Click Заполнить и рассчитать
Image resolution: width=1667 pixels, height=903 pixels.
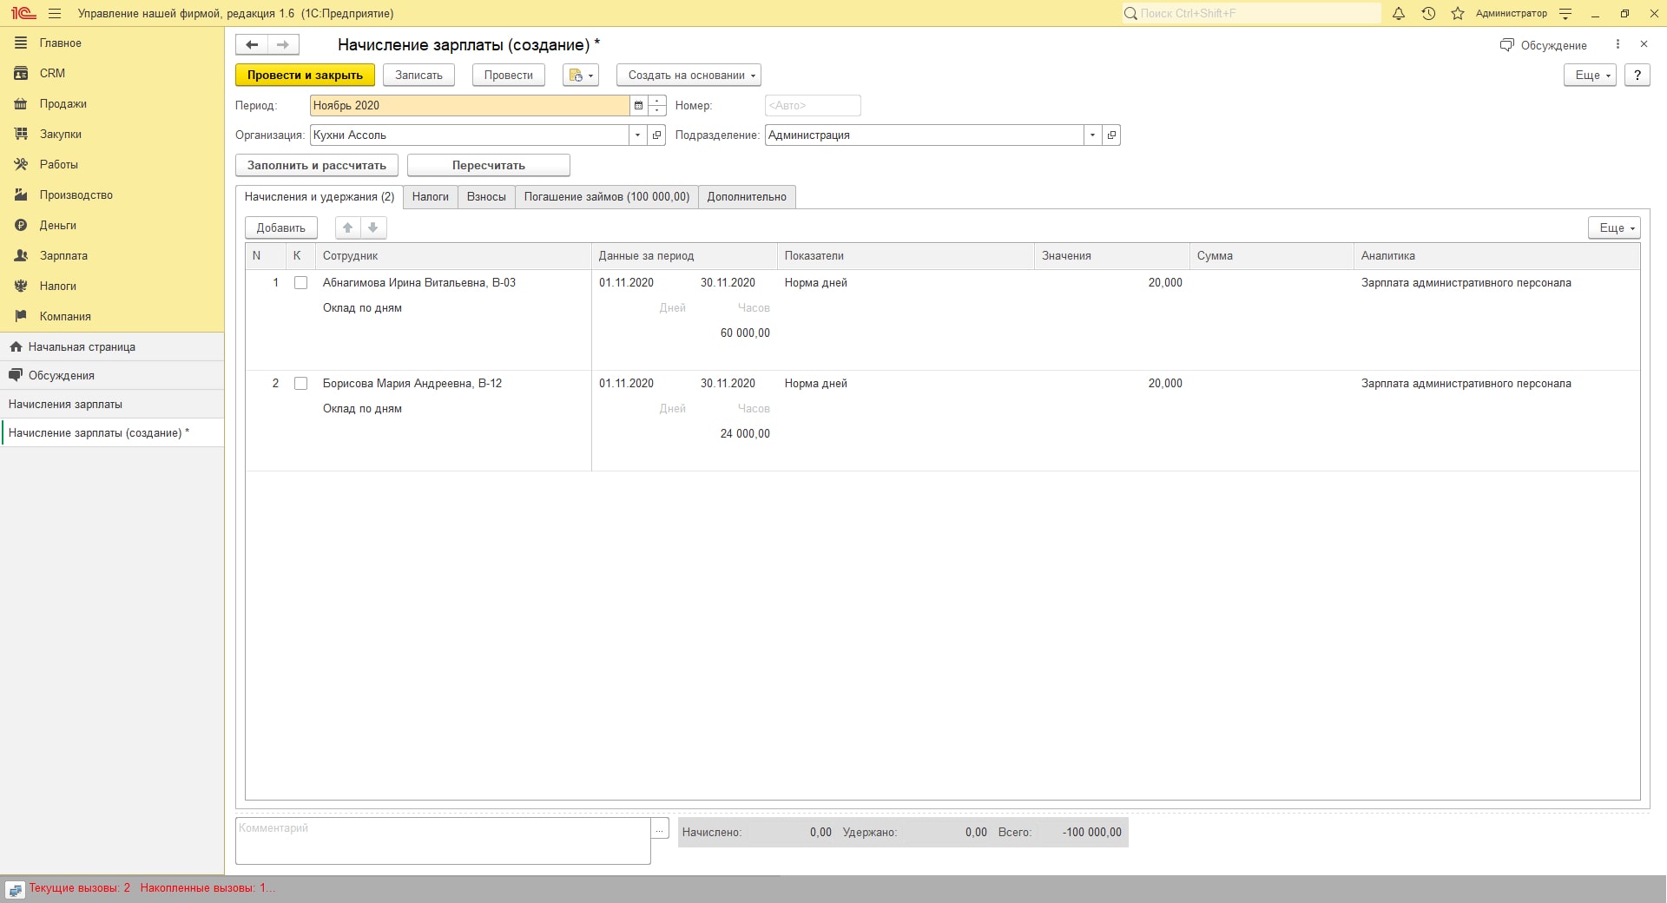coord(317,165)
